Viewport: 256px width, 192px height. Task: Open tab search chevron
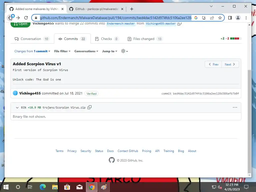pos(211,6)
